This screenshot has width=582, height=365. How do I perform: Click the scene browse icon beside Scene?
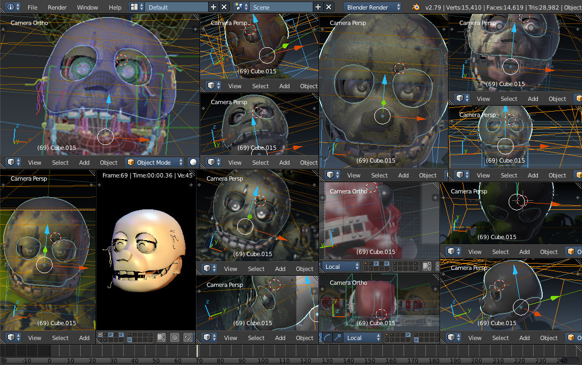pos(241,7)
